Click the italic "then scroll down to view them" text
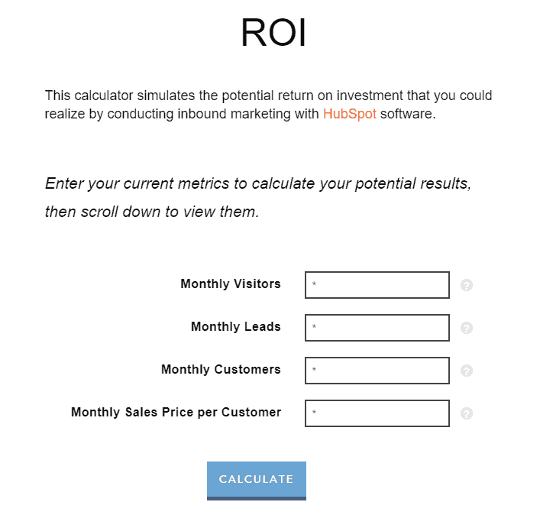Image resolution: width=540 pixels, height=515 pixels. (151, 212)
